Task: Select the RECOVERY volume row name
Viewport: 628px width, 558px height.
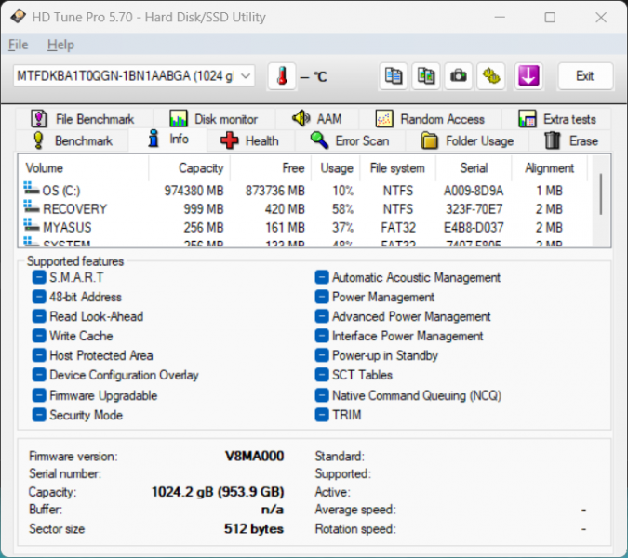Action: (75, 208)
